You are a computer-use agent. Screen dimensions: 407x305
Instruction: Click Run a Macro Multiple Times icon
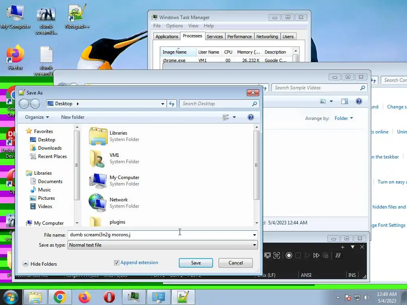(x=316, y=255)
